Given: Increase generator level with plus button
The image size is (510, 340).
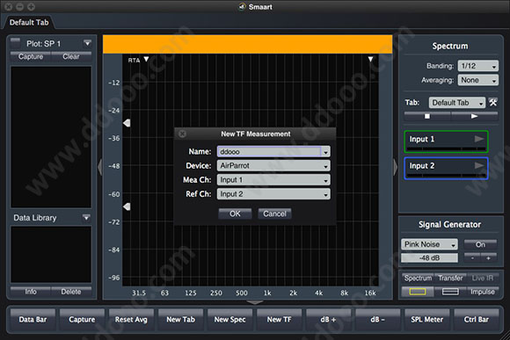Looking at the screenshot, I should [x=489, y=257].
